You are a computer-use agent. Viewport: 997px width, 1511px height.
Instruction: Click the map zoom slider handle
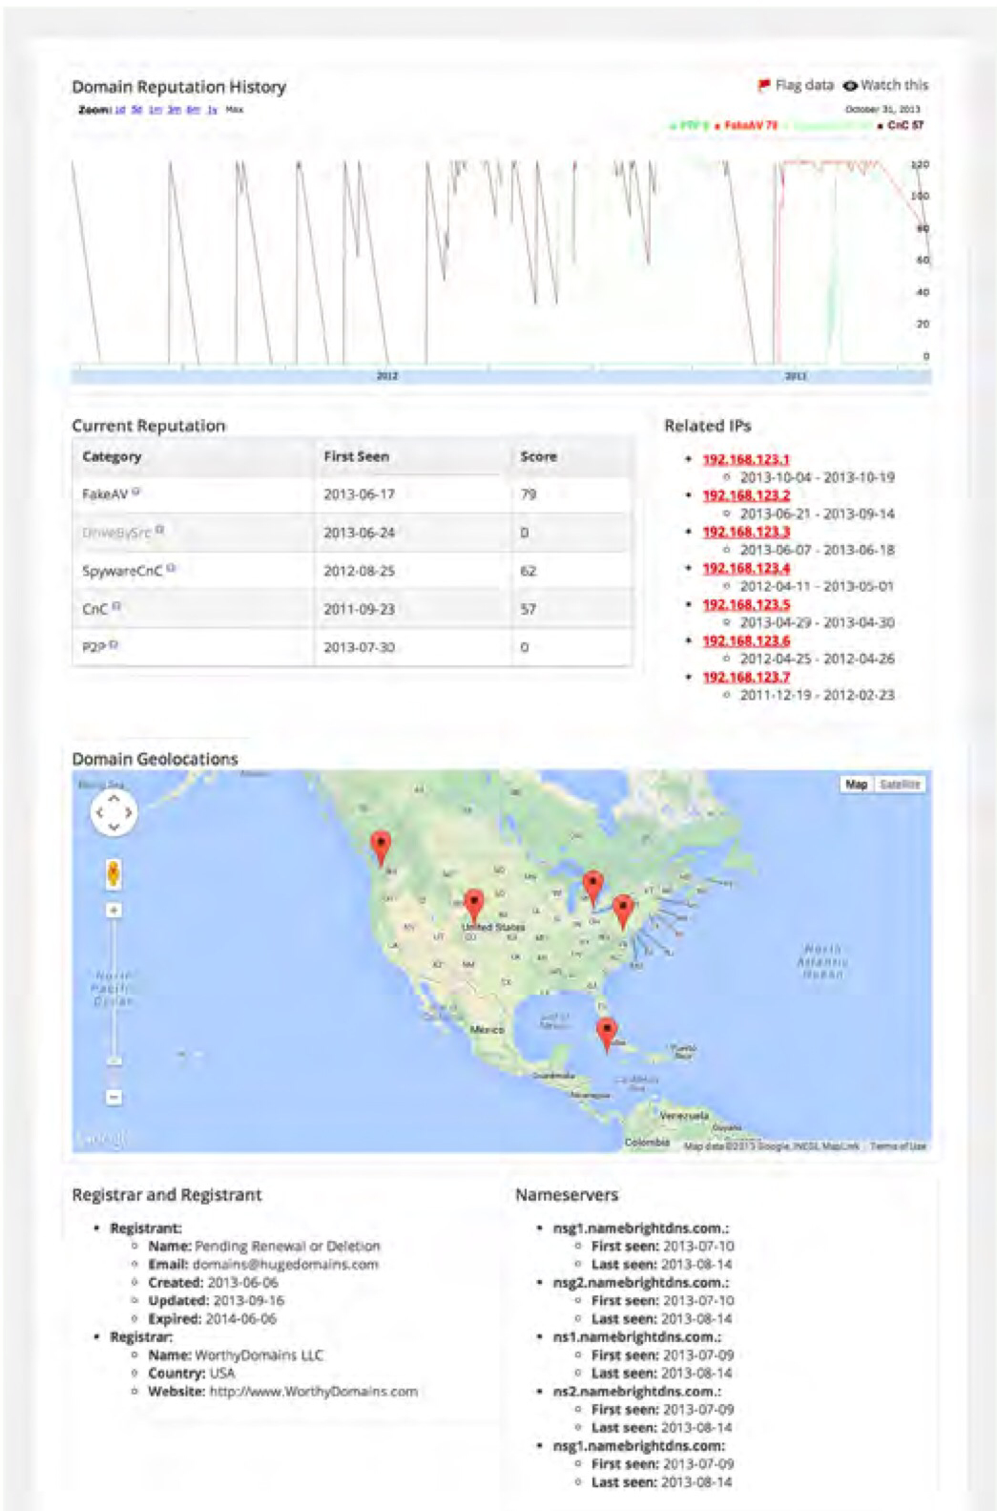pyautogui.click(x=114, y=1060)
